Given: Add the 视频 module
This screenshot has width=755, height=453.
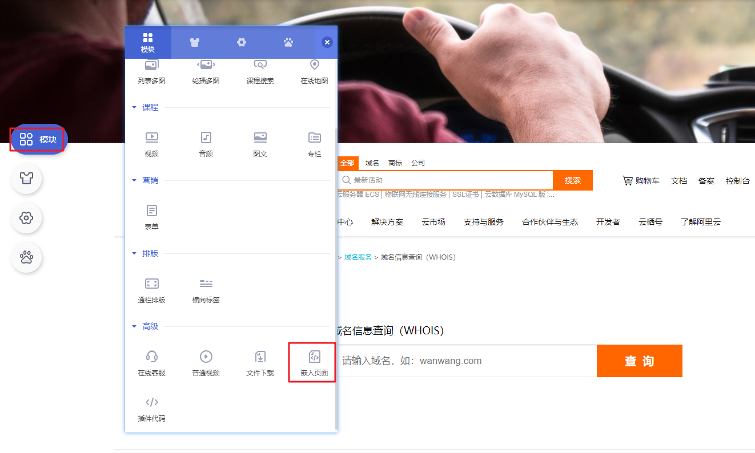Looking at the screenshot, I should pos(151,145).
